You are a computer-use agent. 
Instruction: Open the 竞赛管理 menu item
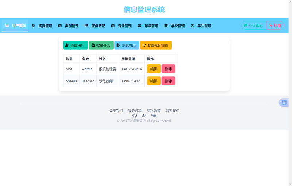click(42, 26)
